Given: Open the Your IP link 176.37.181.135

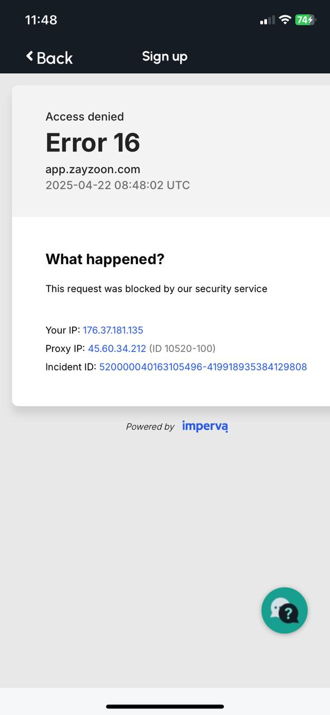Looking at the screenshot, I should (113, 330).
